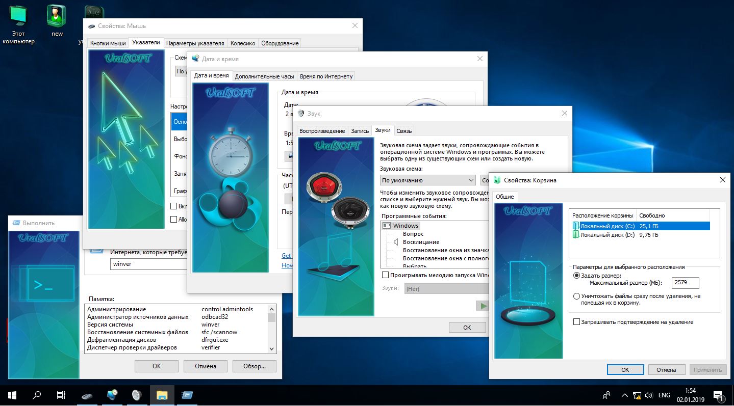Switch to the Date and Time taskbar icon
Screen dimensions: 734x406
[x=112, y=395]
